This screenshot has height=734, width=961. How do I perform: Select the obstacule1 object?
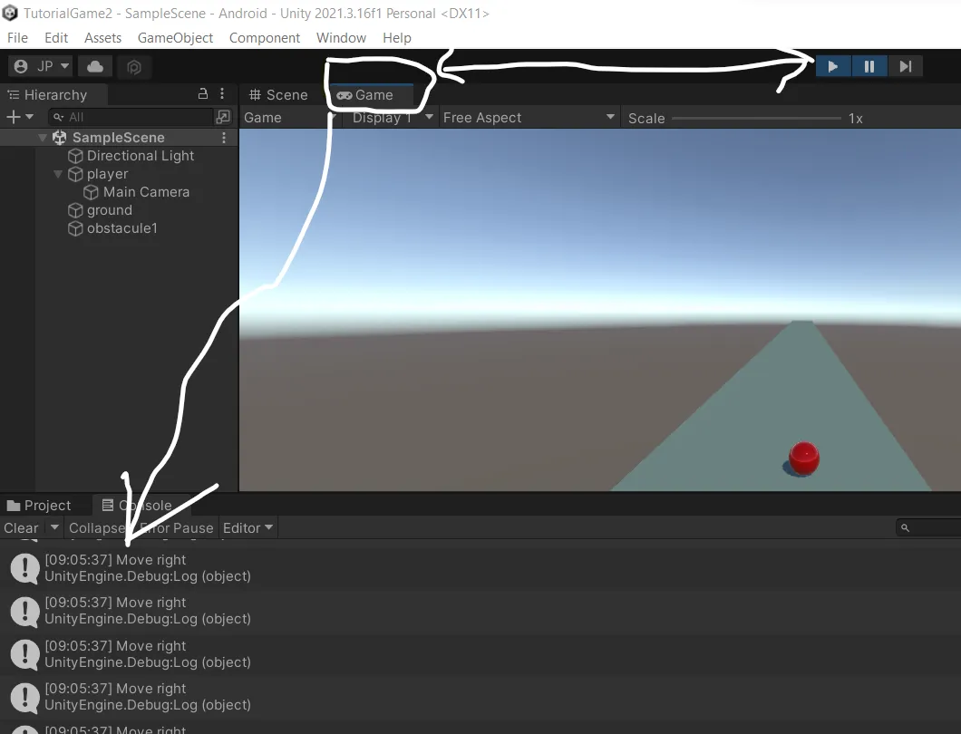tap(122, 228)
